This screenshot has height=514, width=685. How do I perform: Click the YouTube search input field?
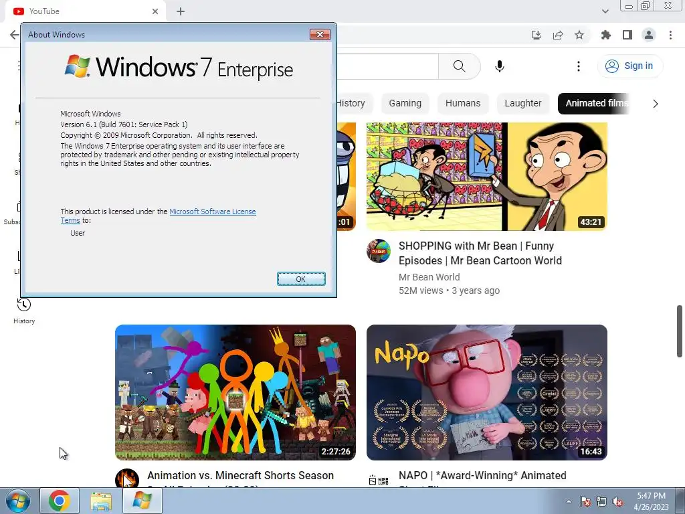point(387,66)
